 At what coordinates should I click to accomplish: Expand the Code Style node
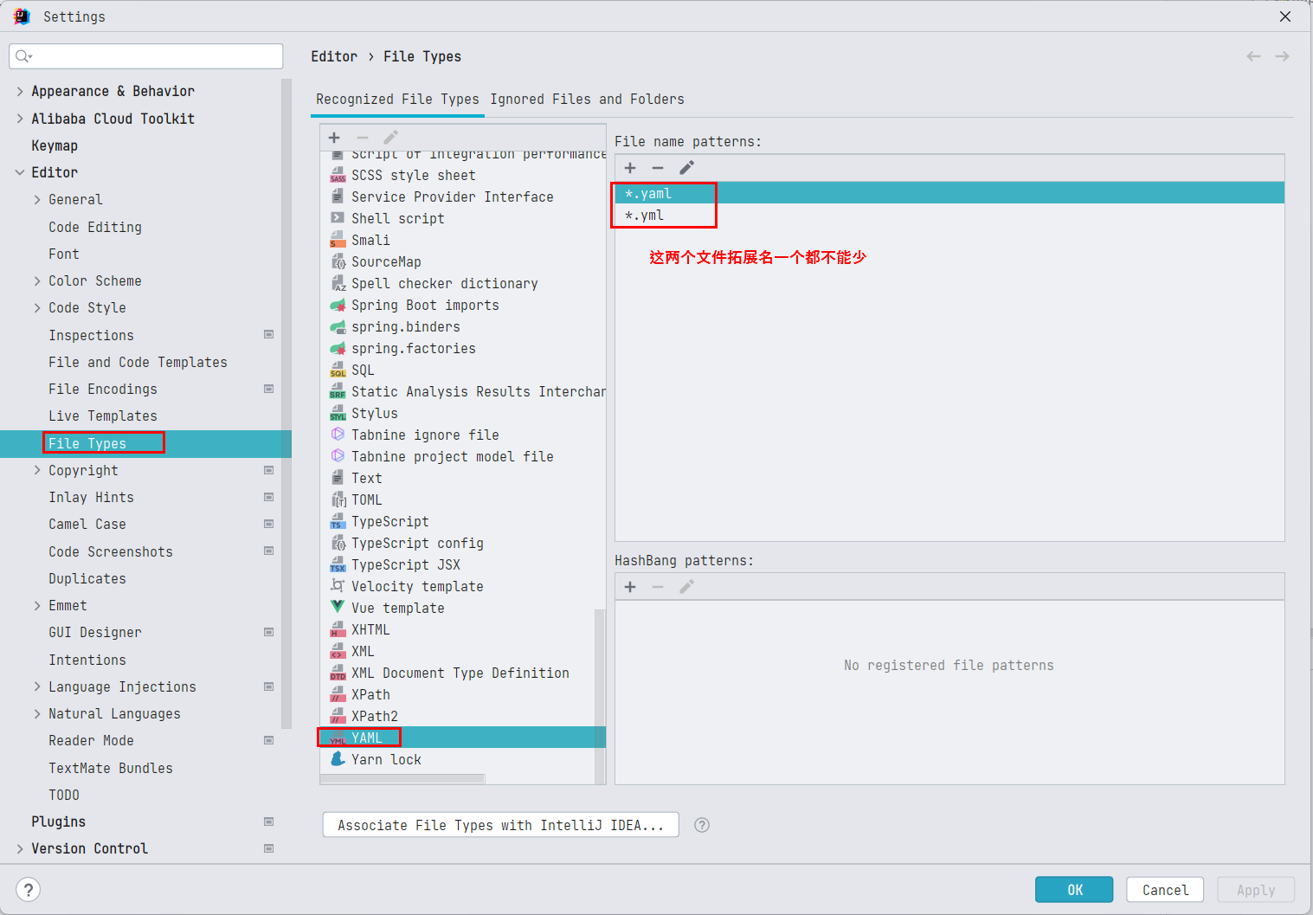(x=37, y=307)
